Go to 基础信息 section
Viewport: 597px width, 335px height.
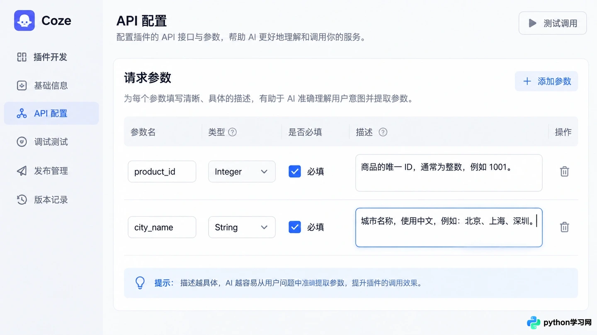[x=51, y=86]
